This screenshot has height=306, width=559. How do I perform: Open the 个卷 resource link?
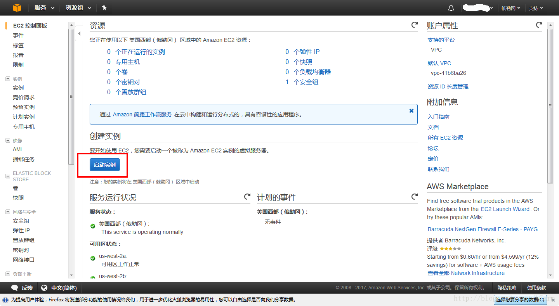122,72
